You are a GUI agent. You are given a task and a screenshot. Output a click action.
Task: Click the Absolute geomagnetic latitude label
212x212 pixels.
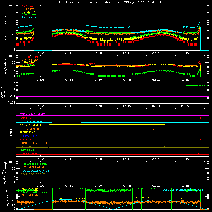(x=183, y=189)
